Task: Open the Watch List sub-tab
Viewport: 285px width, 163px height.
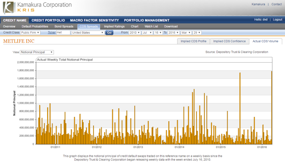Action: click(x=151, y=27)
